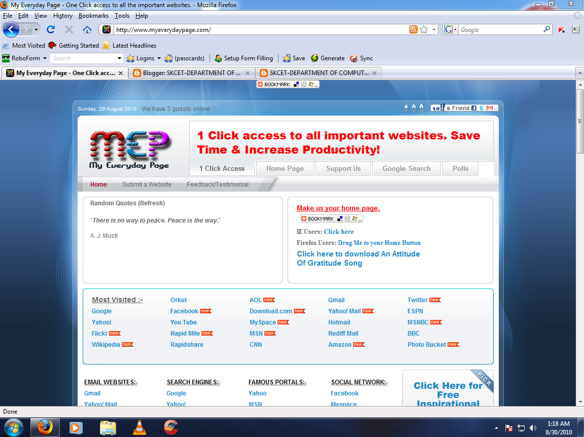Image resolution: width=584 pixels, height=437 pixels.
Task: Open the Latest Headlines feed bookmark
Action: [x=129, y=46]
